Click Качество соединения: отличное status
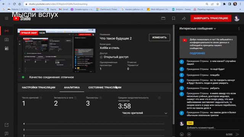The image size is (244, 137). coord(51,77)
